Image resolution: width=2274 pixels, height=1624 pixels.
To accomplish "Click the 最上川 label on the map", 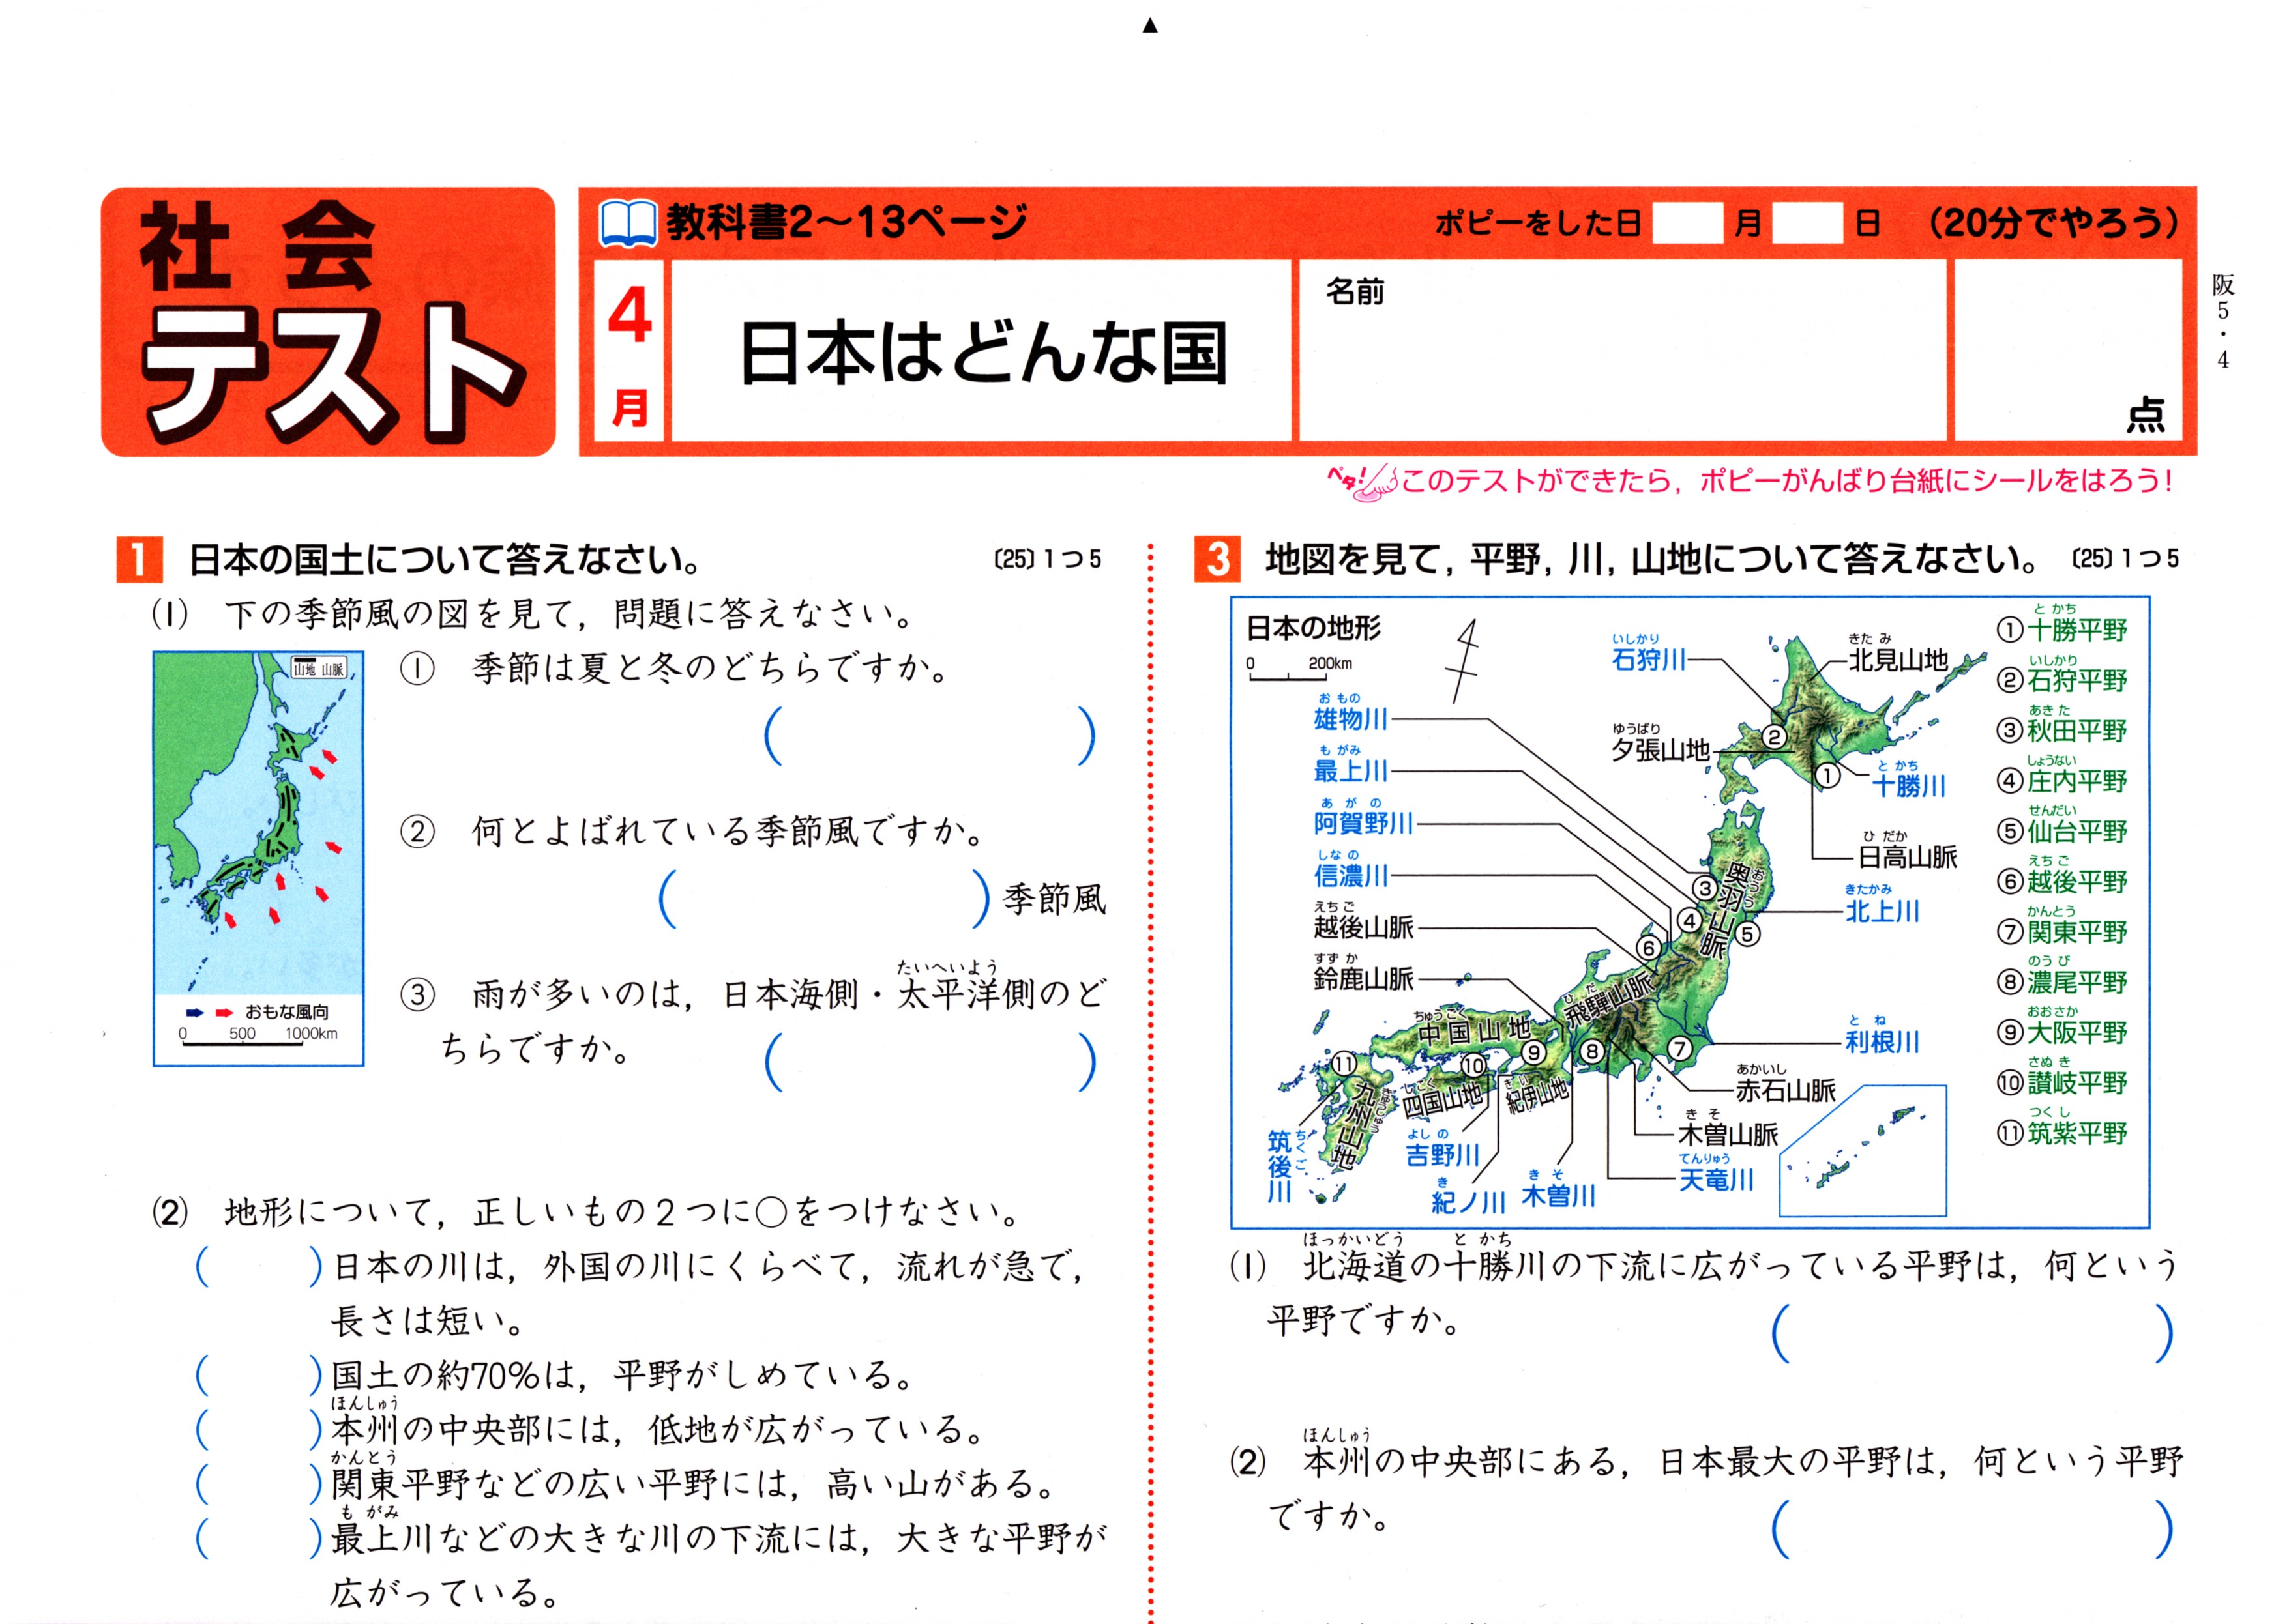I will (x=1351, y=764).
